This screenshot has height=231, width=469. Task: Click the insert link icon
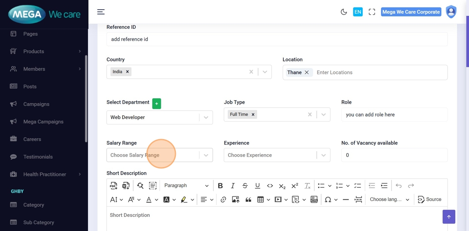[223, 200]
